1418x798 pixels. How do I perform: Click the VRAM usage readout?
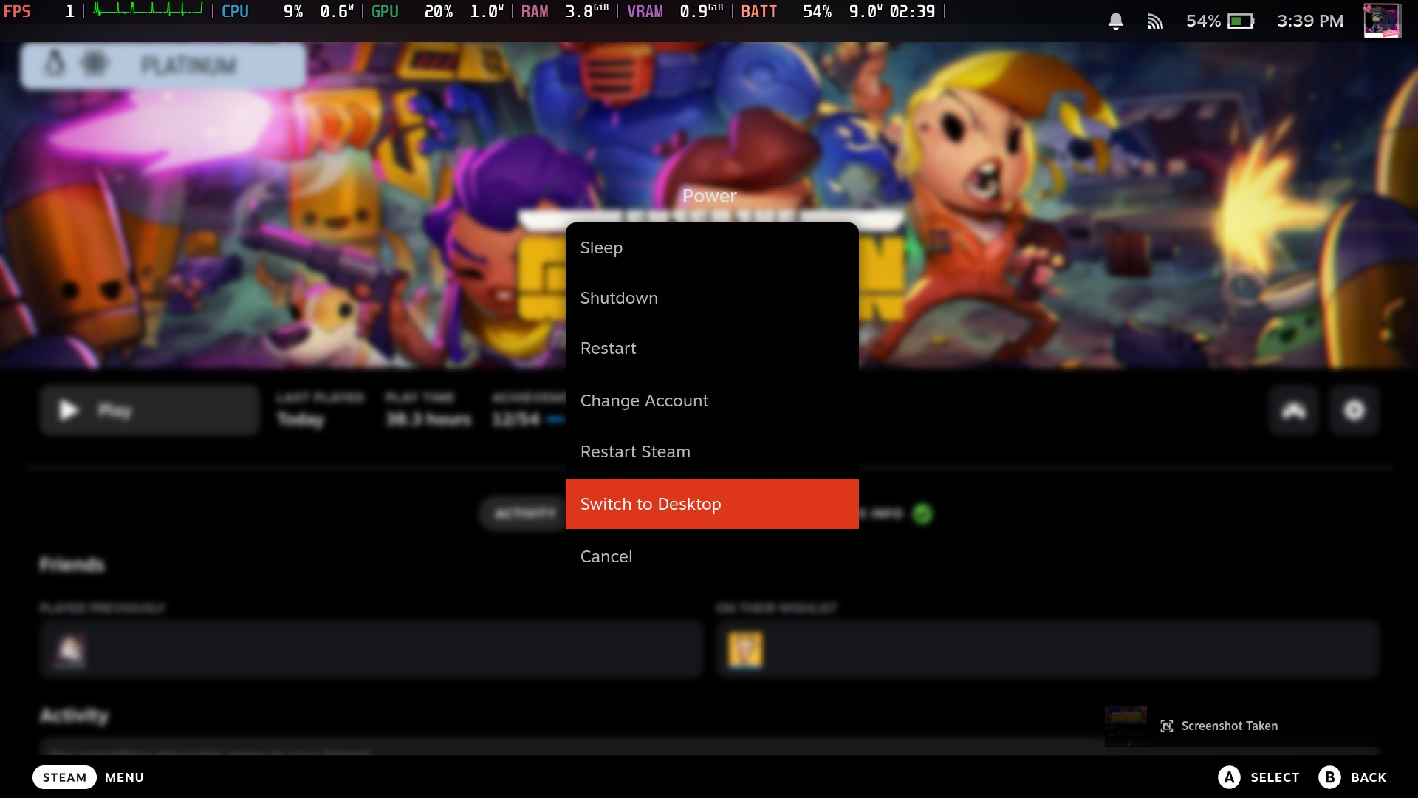click(x=675, y=11)
